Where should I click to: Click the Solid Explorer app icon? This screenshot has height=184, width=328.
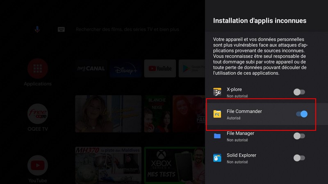coord(217,158)
